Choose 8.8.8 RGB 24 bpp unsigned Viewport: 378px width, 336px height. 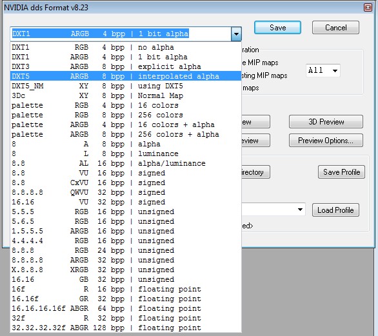tap(126, 250)
